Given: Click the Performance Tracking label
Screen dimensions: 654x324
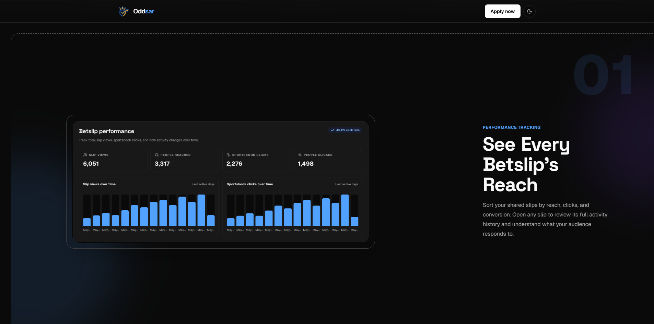Looking at the screenshot, I should click(512, 127).
